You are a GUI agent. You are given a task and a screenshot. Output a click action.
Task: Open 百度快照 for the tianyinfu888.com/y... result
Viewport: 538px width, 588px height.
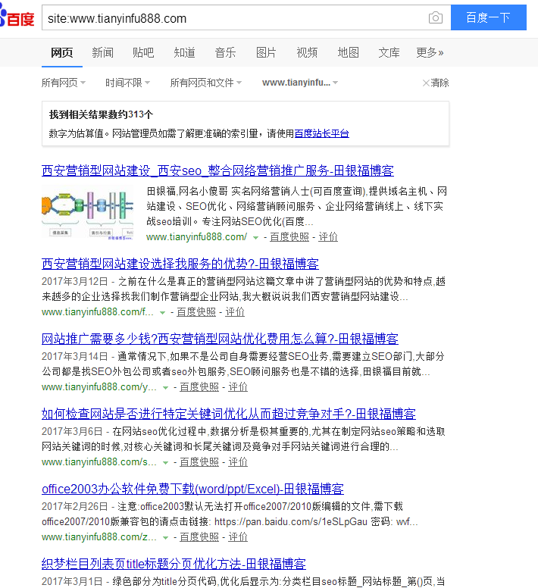tap(199, 387)
